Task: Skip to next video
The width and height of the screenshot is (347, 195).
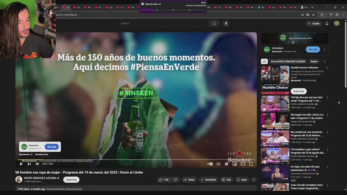Action: 29,164
